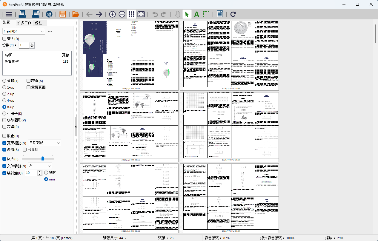The height and width of the screenshot is (241, 378).
Task: Enable 灰階(R) grayscale checkbox
Action: pos(4,127)
